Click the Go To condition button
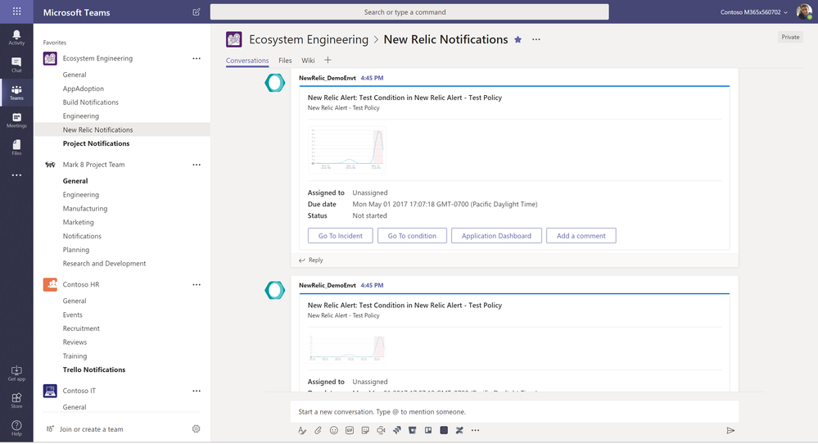This screenshot has width=818, height=444. [x=412, y=236]
